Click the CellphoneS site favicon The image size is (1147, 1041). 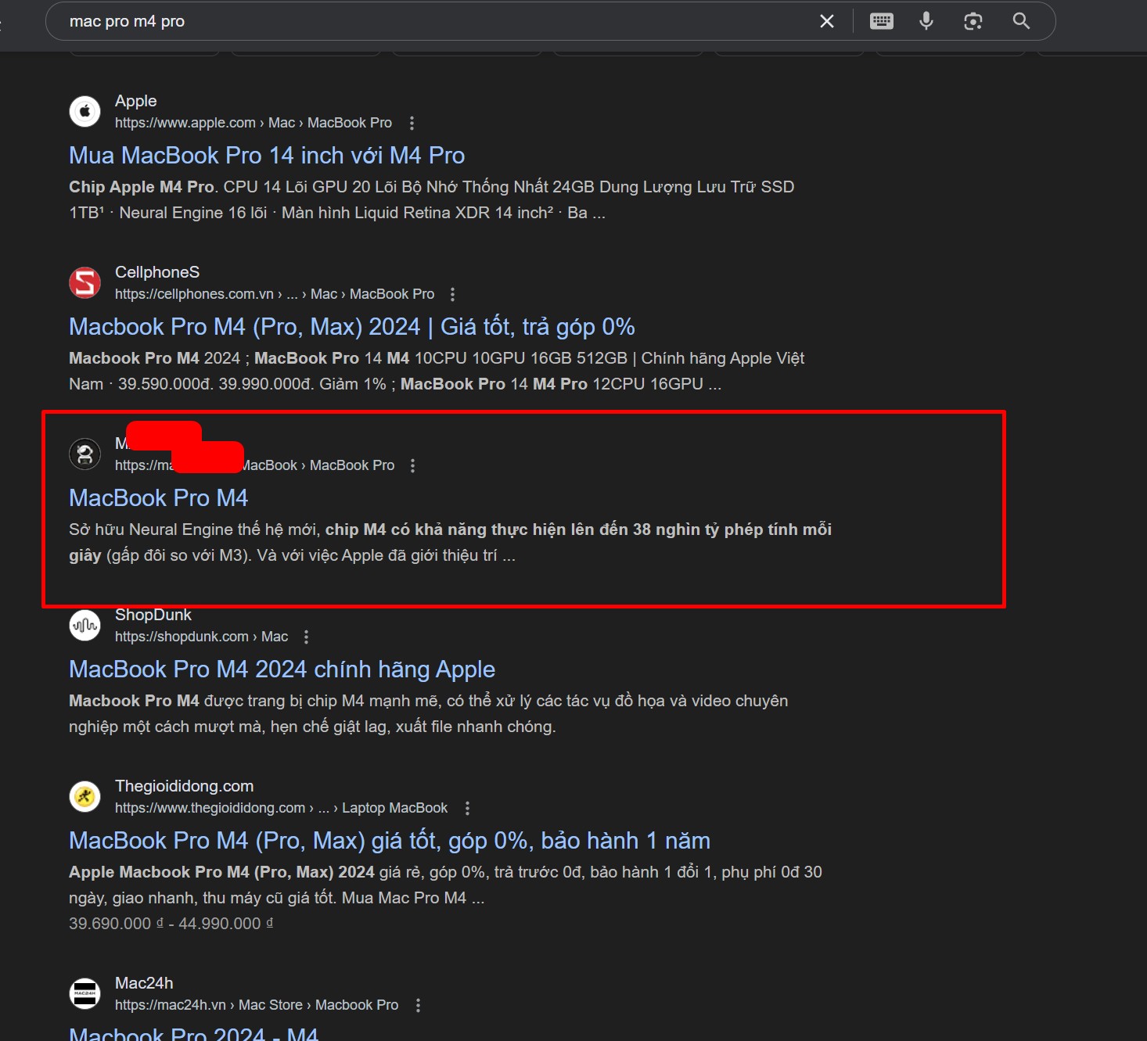tap(85, 282)
